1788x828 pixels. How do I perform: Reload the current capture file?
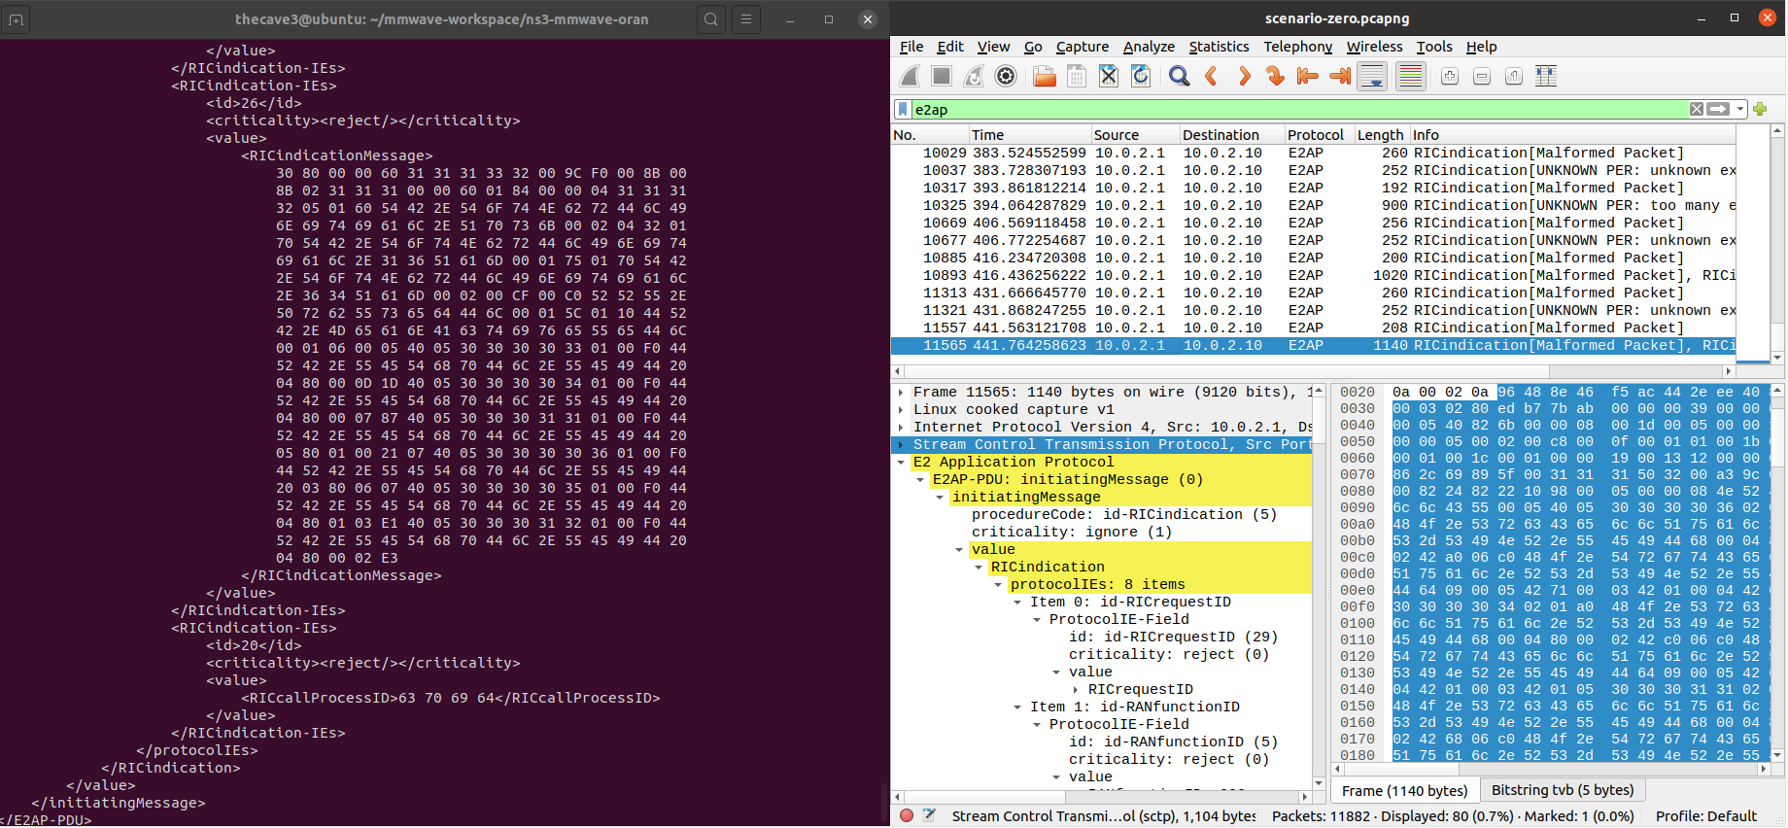click(x=1141, y=77)
